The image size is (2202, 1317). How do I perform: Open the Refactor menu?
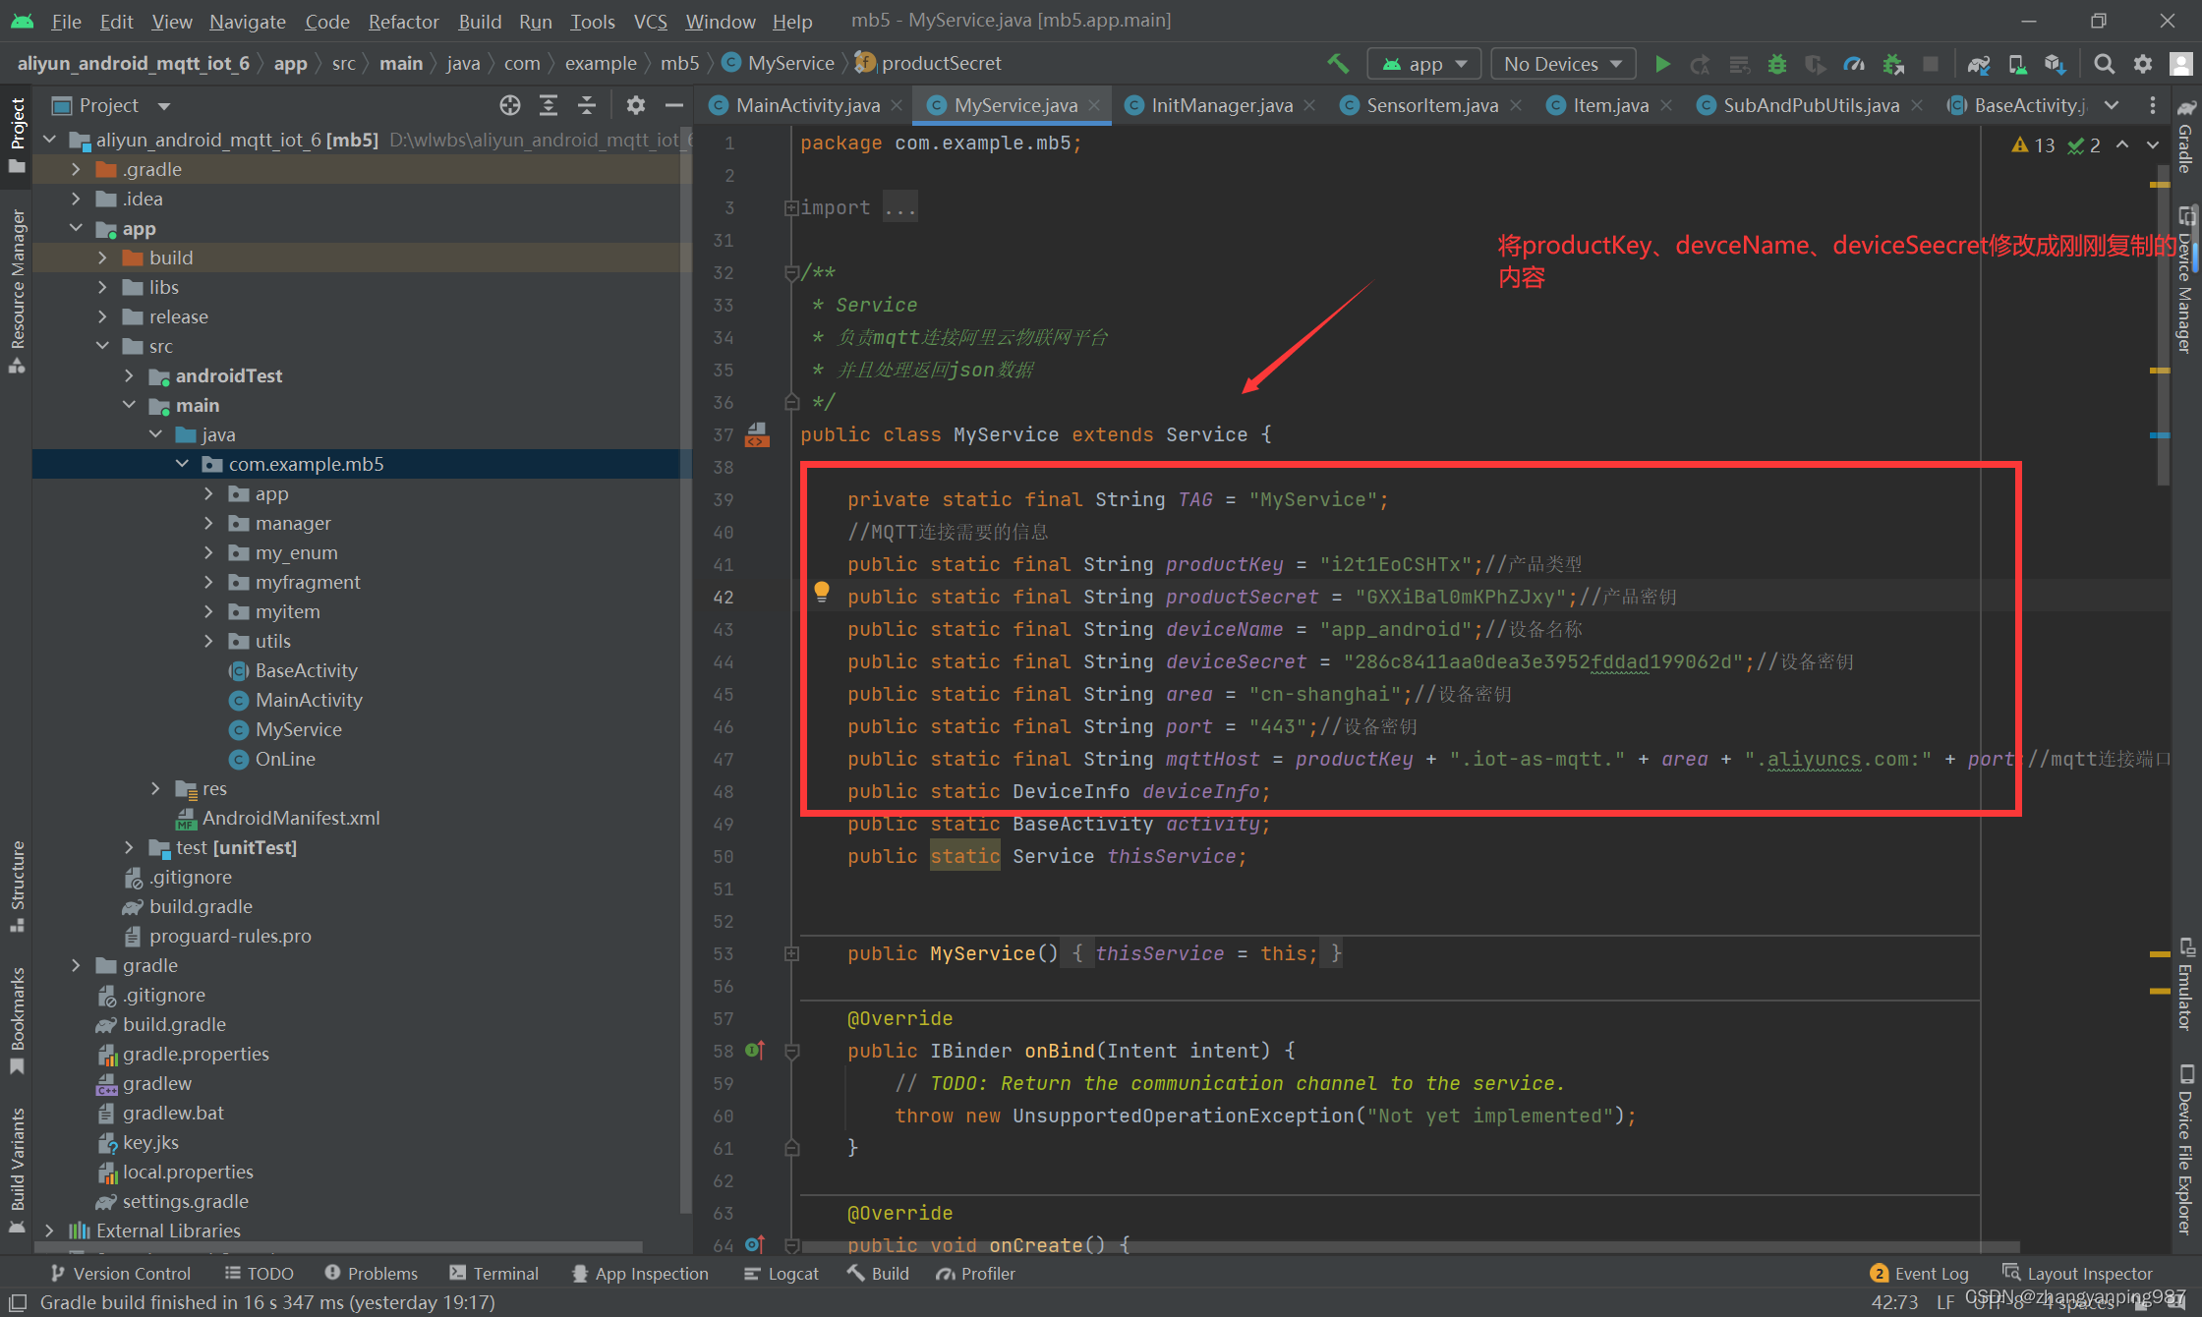click(x=403, y=21)
